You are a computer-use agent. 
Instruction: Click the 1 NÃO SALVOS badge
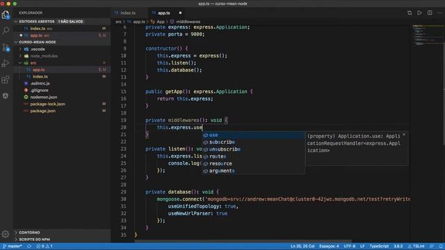click(x=70, y=22)
